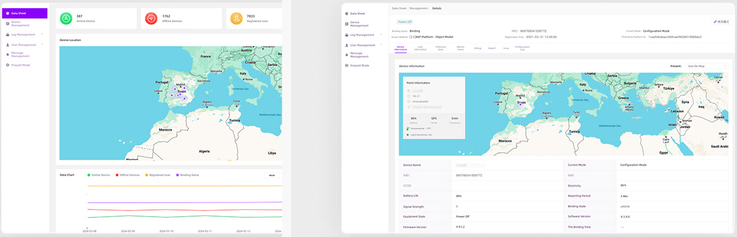Image resolution: width=737 pixels, height=237 pixels.
Task: Click the Data Sheet breadcrumb link
Action: pos(399,9)
